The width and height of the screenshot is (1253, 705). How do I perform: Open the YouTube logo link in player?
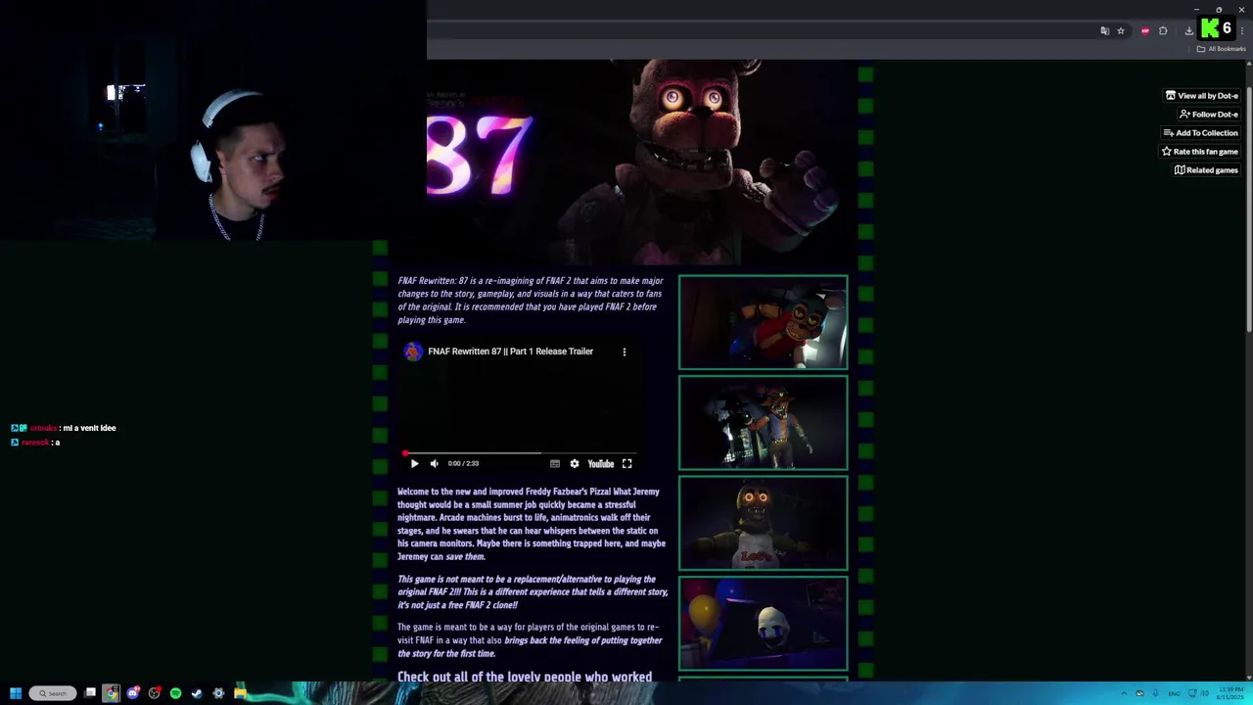(x=601, y=464)
